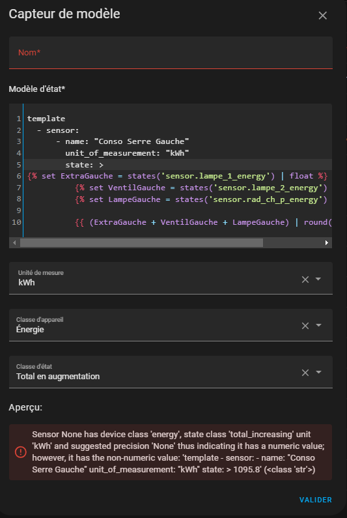Expand the Classe d'appareil dropdown arrow
Image resolution: width=347 pixels, height=518 pixels.
pyautogui.click(x=318, y=325)
